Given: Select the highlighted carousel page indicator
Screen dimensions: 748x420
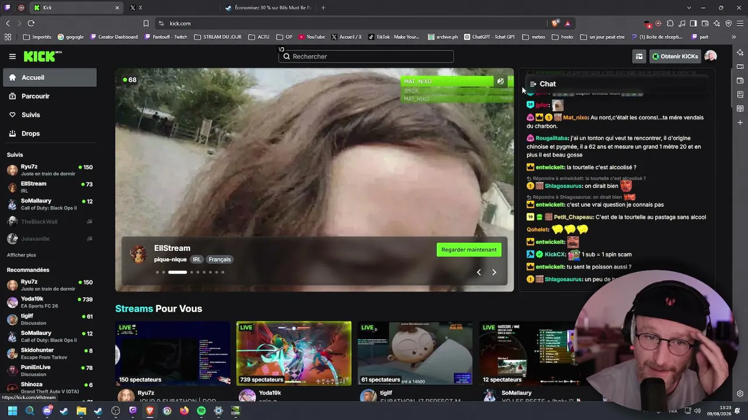Looking at the screenshot, I should [178, 272].
